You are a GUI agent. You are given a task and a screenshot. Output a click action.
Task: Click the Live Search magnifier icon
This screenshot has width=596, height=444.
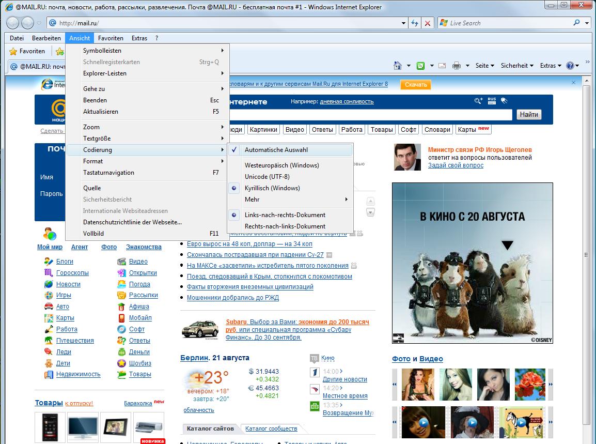[x=576, y=23]
